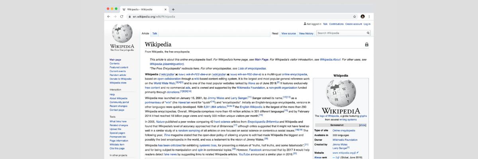The width and height of the screenshot is (478, 159).
Task: Open the Contents sidebar link
Action: 114,64
